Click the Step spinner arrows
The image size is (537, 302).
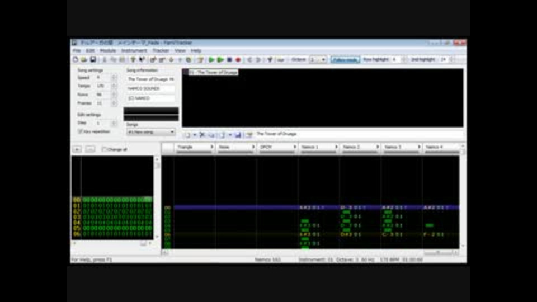pos(114,122)
